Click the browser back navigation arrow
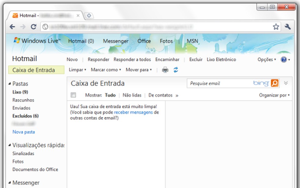 12,27
